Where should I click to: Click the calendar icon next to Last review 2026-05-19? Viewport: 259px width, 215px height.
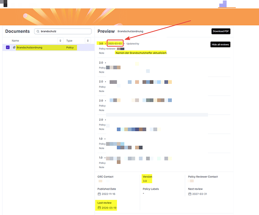pyautogui.click(x=99, y=208)
